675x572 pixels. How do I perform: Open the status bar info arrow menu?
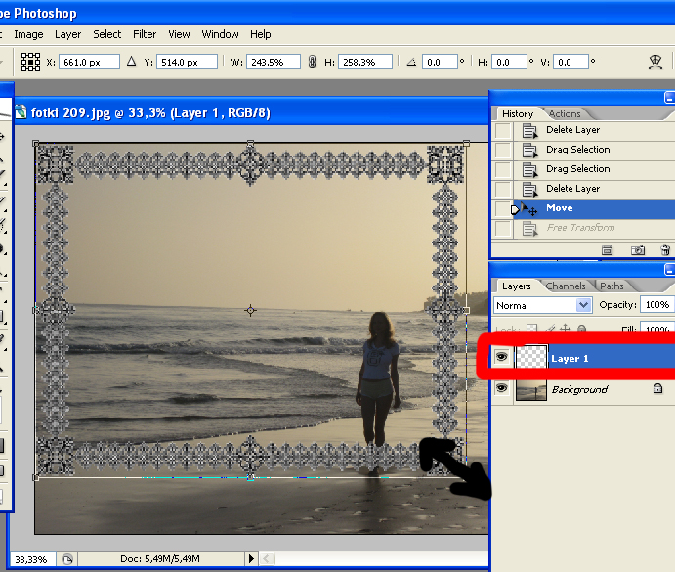(251, 559)
